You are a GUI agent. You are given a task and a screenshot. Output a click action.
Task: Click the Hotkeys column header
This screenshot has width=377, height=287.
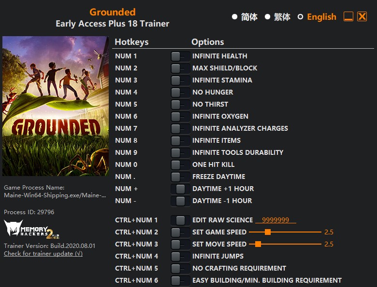(x=132, y=42)
